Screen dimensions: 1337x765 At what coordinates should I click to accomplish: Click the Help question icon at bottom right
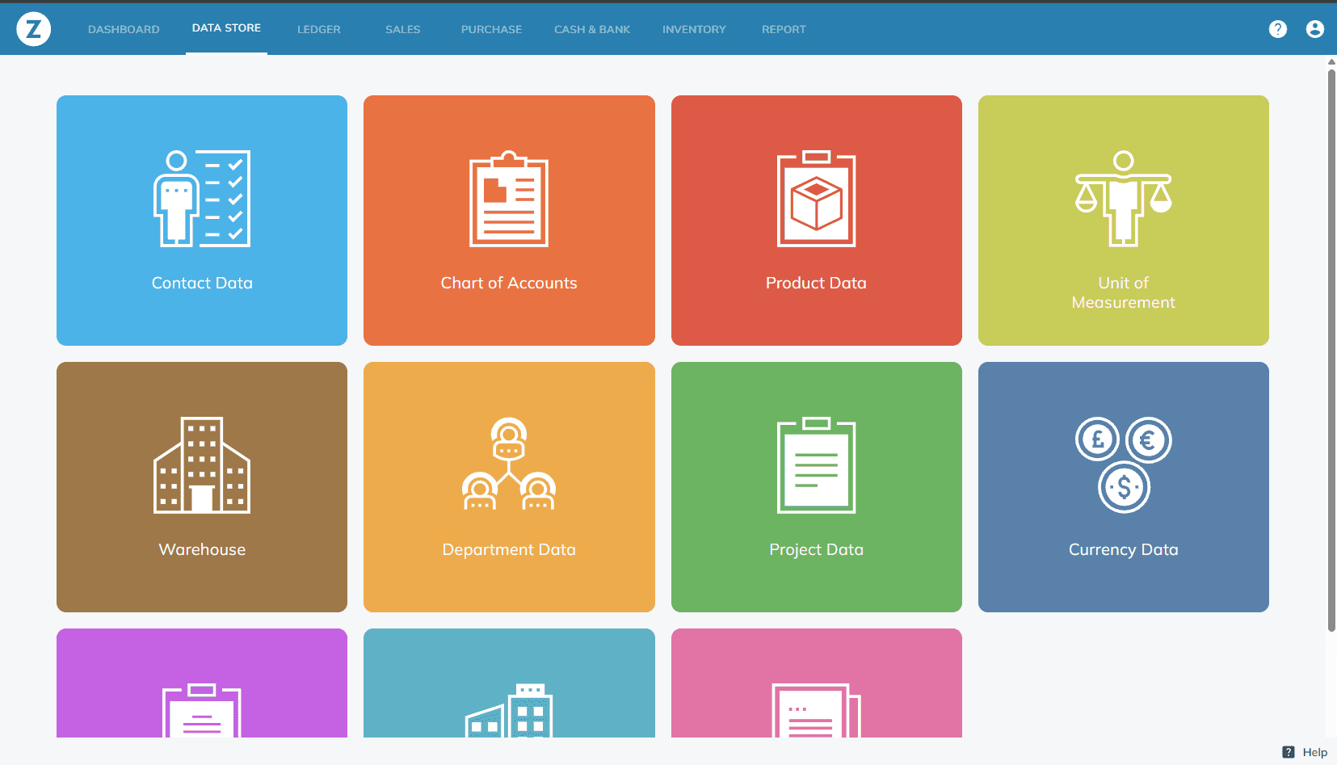pyautogui.click(x=1289, y=752)
